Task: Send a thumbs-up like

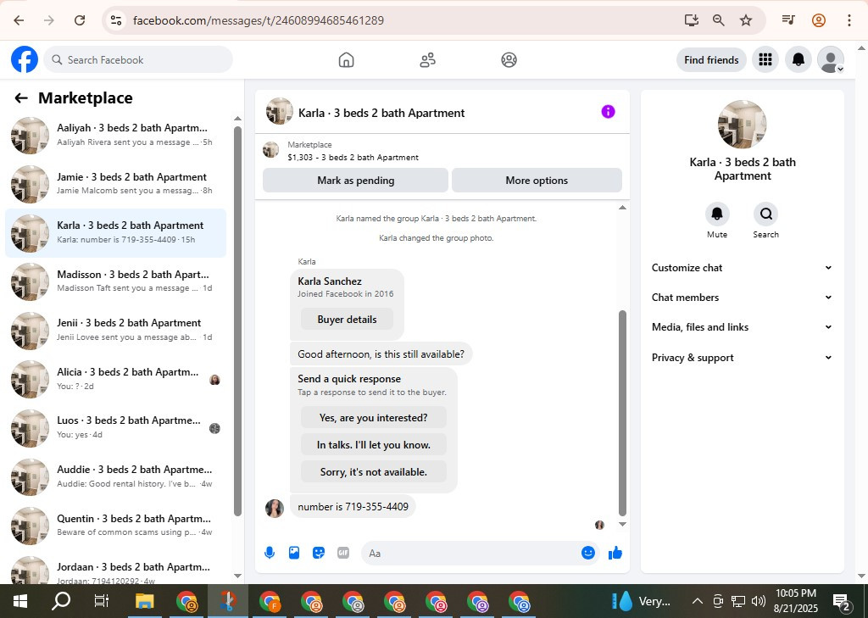Action: coord(615,553)
